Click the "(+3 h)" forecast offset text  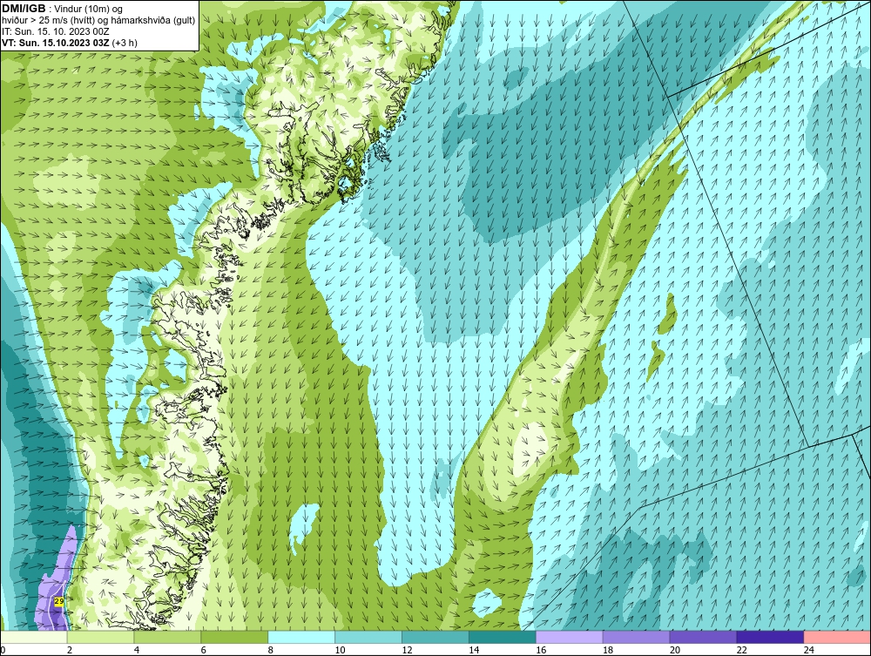tap(125, 42)
